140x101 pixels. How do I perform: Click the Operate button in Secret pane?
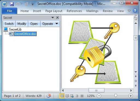click(48, 24)
